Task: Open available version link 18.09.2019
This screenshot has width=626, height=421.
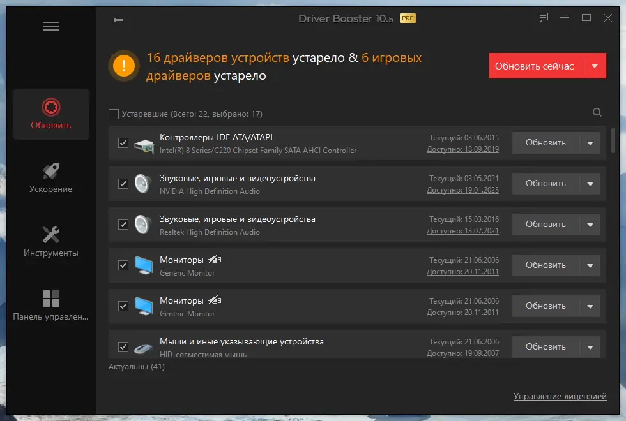Action: (x=462, y=149)
